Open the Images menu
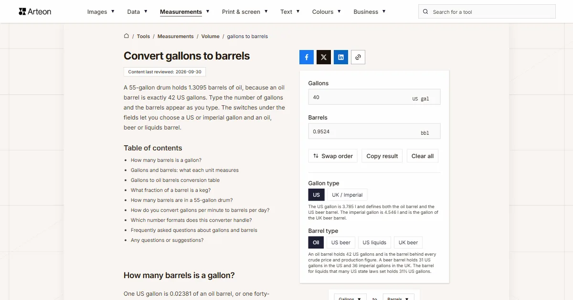 [x=101, y=12]
